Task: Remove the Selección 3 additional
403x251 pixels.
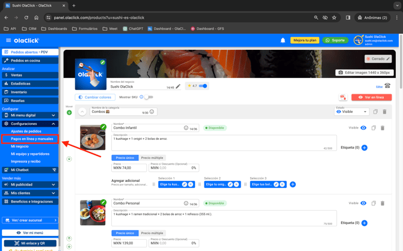Action: [x=282, y=184]
